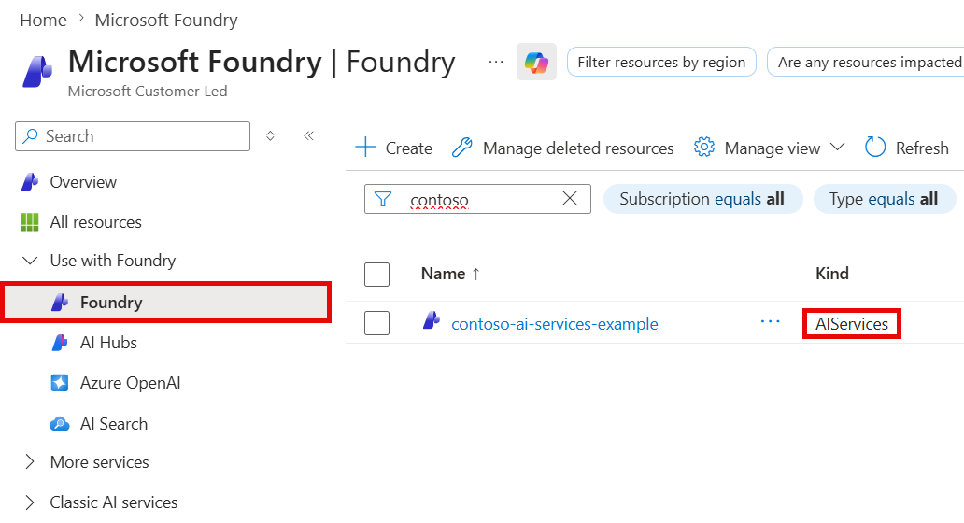Click the gear icon for Manage view
The height and width of the screenshot is (523, 964).
pos(704,148)
